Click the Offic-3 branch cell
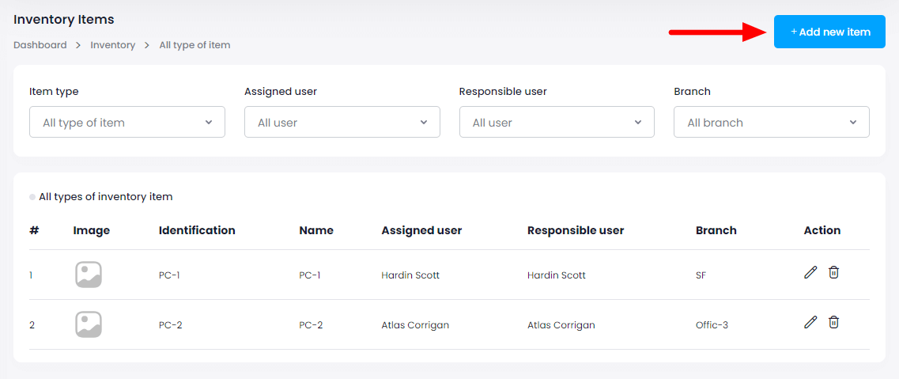 point(712,325)
